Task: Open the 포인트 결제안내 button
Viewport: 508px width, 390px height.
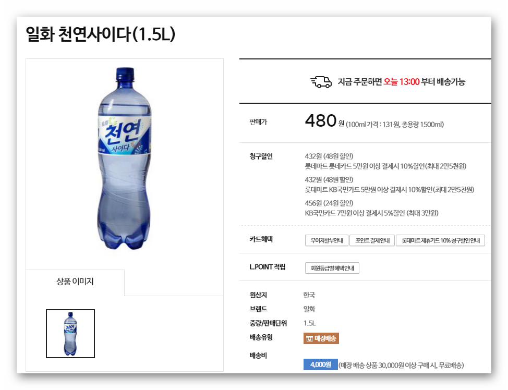Action: [372, 240]
